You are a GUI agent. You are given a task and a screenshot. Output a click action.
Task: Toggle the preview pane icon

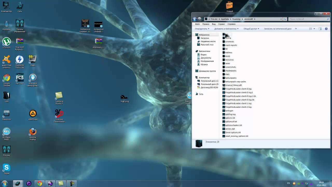pos(320,29)
